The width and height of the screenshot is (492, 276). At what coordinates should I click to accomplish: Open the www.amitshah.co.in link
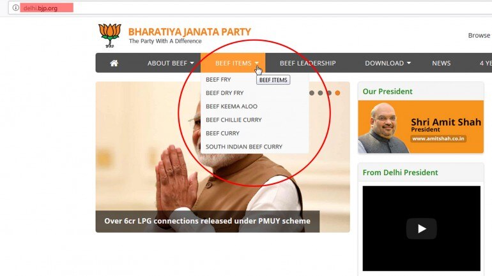(x=438, y=138)
